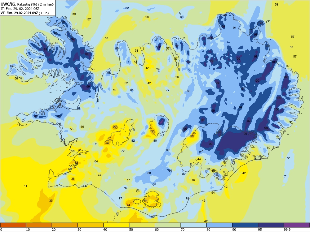The image size is (310, 232).
Task: Click the pale blue 70–80 legend swatch
Action: click(x=193, y=225)
